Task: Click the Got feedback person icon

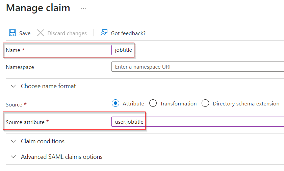Action: click(x=104, y=33)
